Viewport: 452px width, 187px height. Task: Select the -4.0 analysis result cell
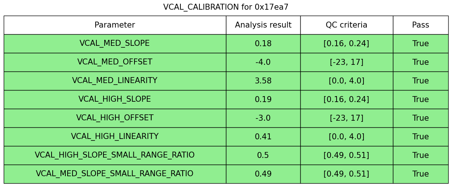(x=263, y=62)
